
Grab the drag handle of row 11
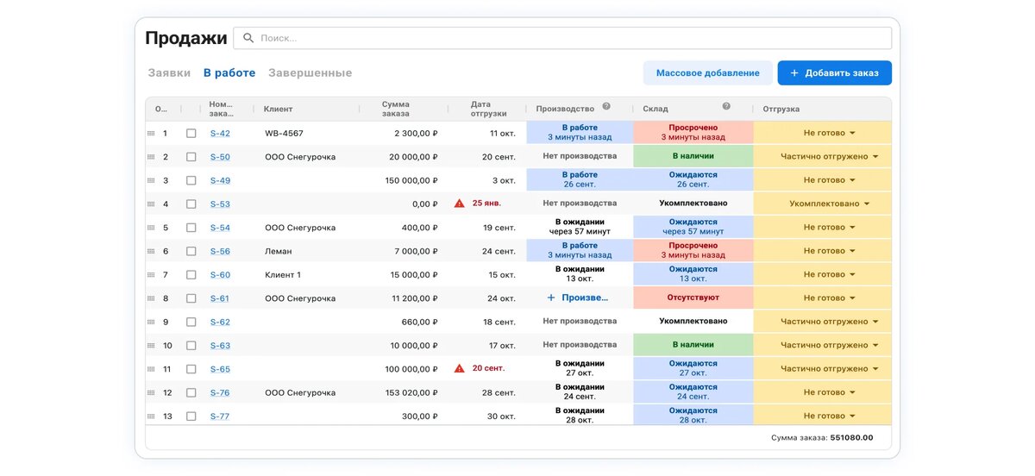pyautogui.click(x=151, y=369)
